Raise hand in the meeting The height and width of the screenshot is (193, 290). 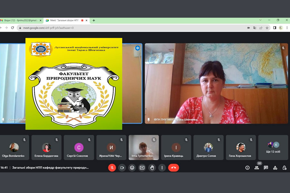point(152,168)
